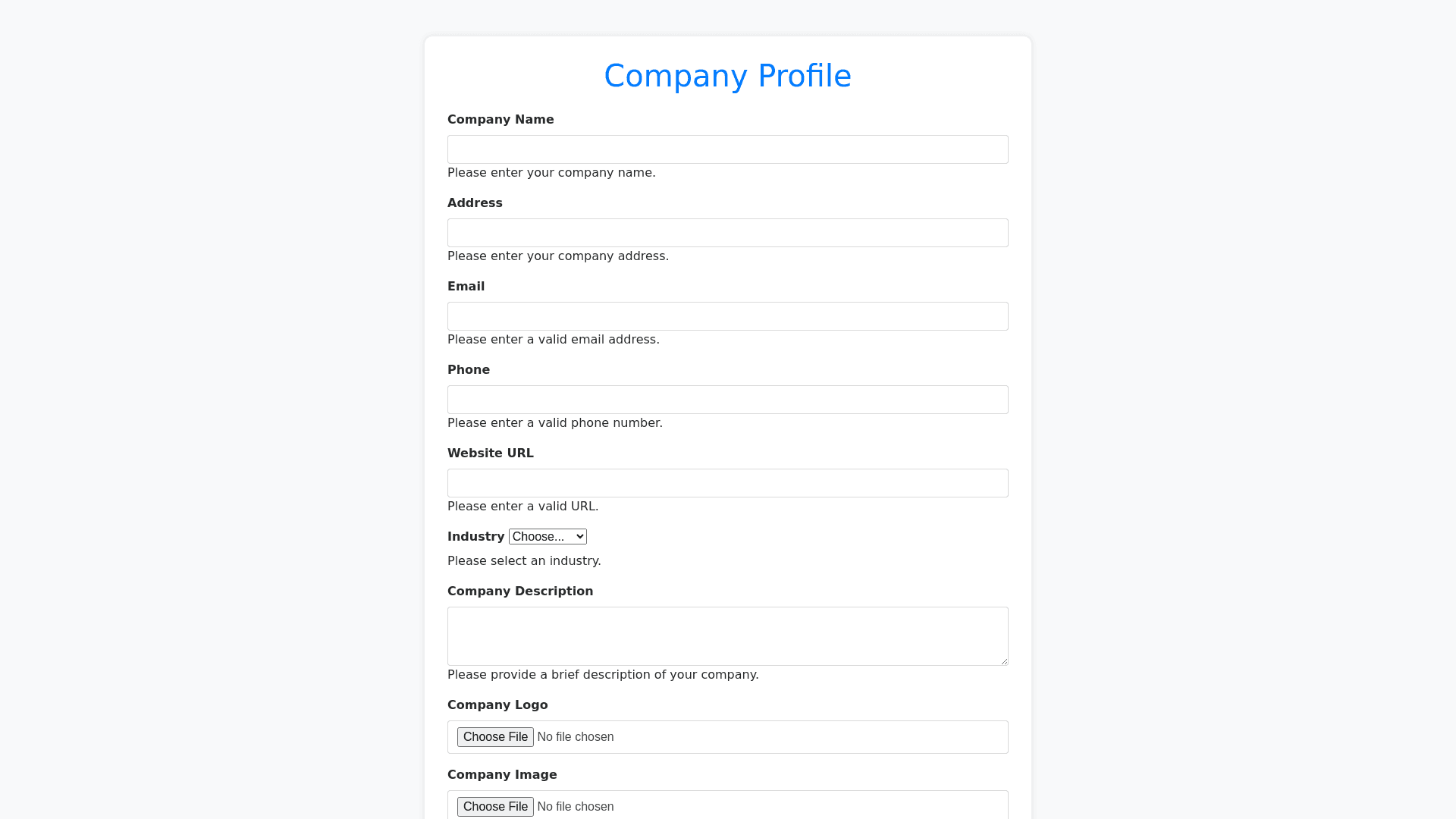Screen dimensions: 1456x819
Task: Click the Phone label
Action: click(x=469, y=370)
